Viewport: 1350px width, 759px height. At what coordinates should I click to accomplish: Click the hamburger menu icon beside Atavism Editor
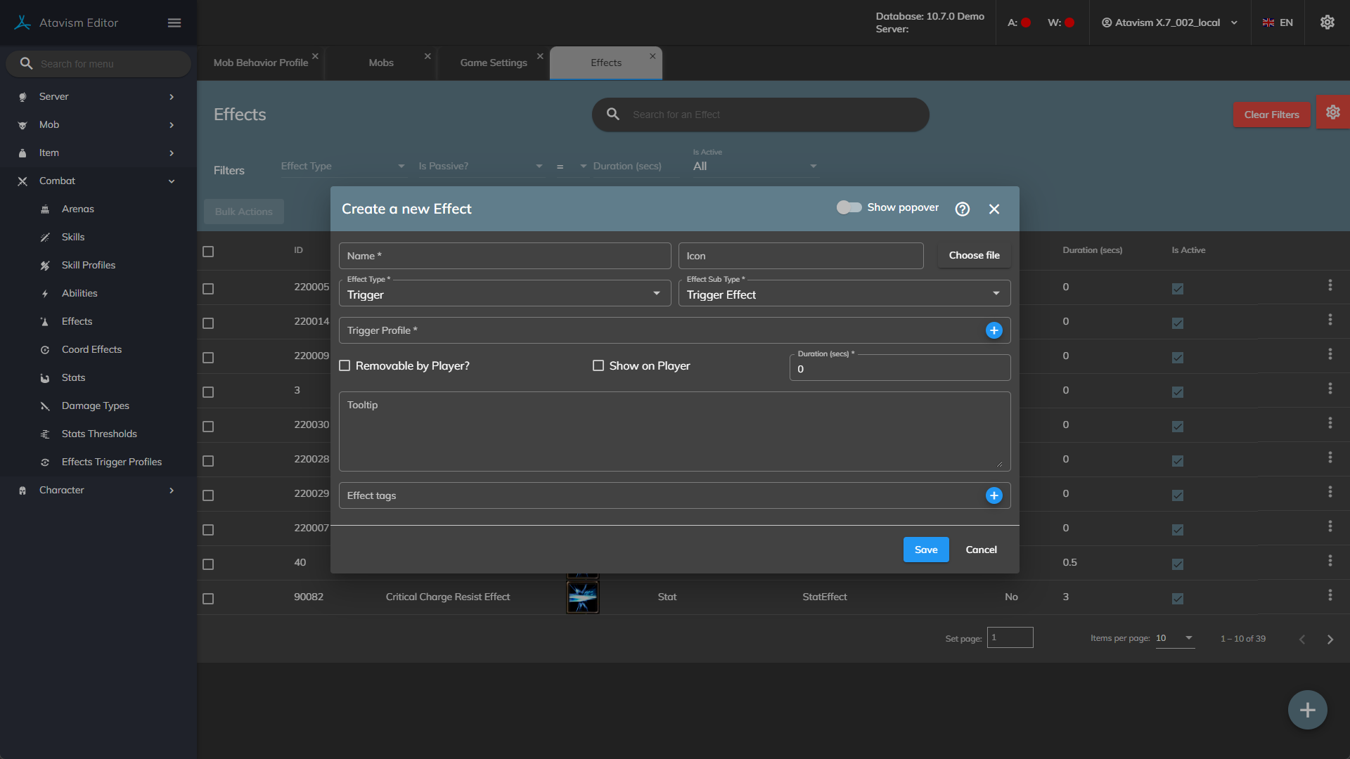click(174, 23)
